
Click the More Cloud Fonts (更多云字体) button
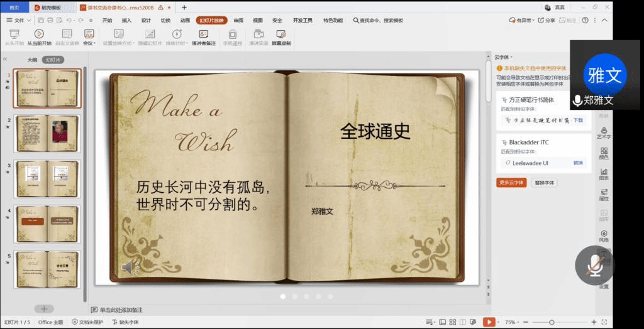coord(511,183)
